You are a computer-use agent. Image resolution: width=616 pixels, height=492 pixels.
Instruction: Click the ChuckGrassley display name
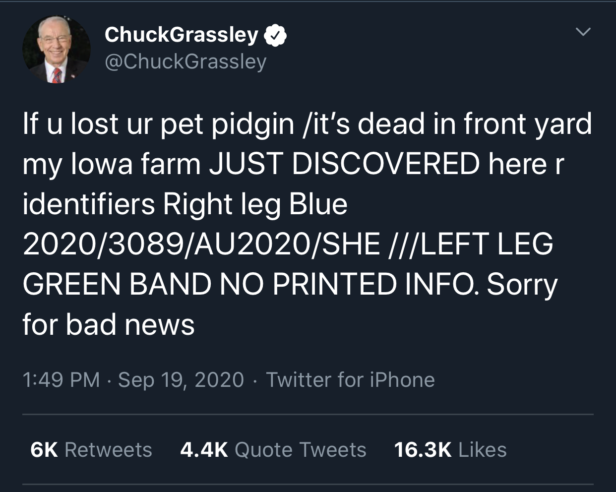point(181,35)
